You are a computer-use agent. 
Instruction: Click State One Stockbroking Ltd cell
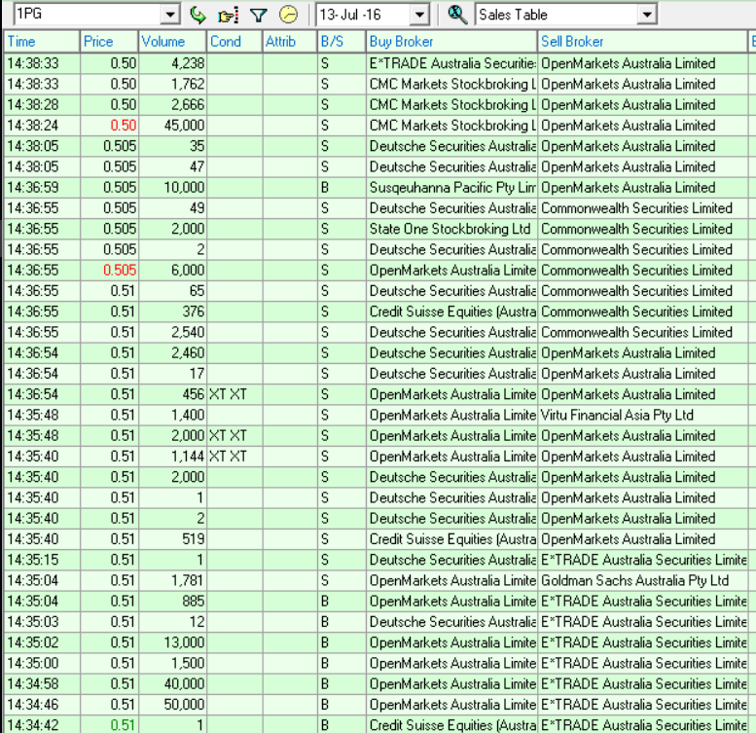click(451, 229)
